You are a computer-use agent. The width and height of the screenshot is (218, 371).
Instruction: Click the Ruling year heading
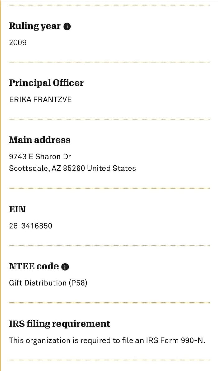(35, 26)
